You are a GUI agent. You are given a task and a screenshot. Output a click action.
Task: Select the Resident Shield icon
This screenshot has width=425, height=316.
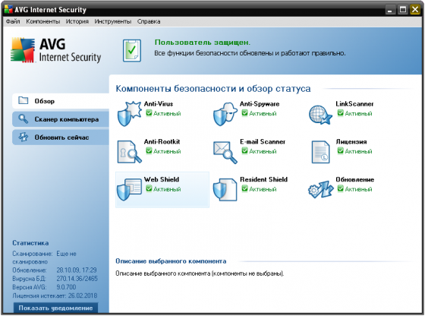tap(225, 189)
